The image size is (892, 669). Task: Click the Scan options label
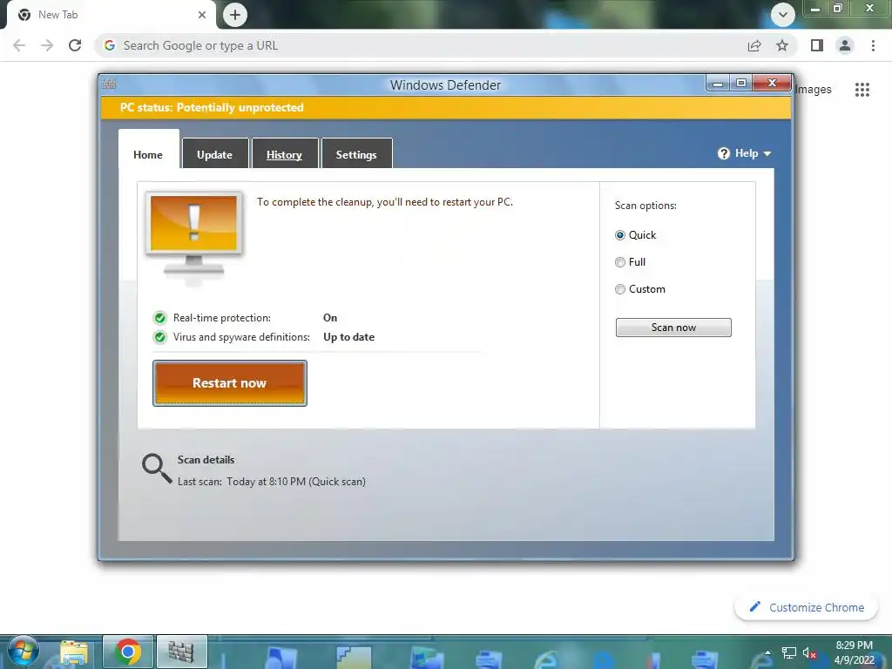point(645,206)
